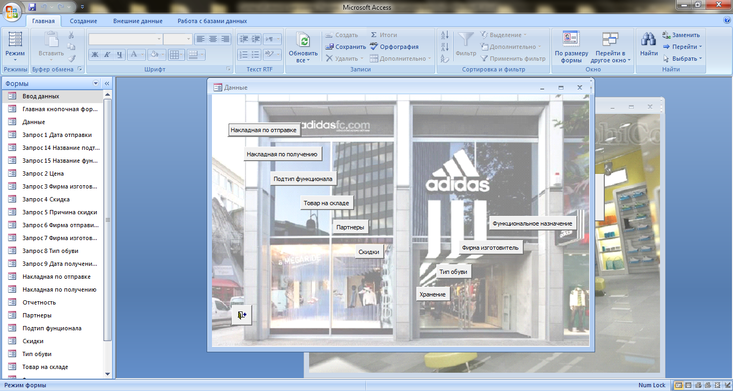The width and height of the screenshot is (733, 391).
Task: Click Орфография spelling button
Action: [394, 47]
